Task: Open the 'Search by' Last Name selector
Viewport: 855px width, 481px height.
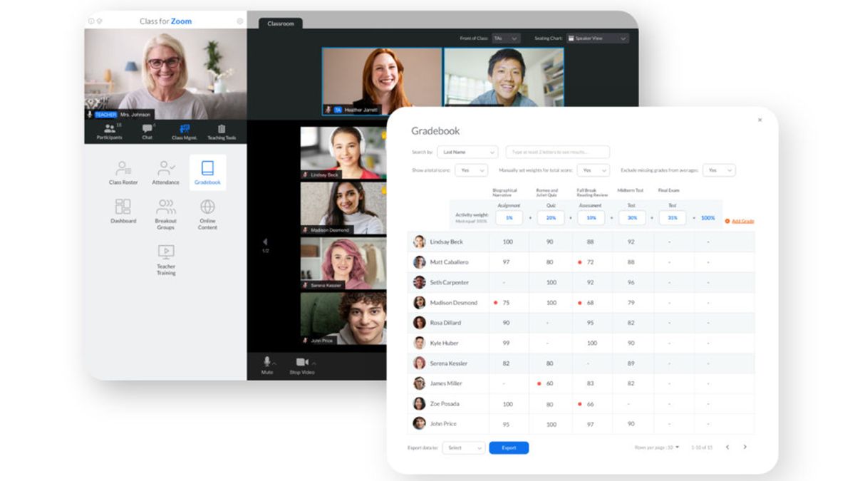Action: click(467, 152)
